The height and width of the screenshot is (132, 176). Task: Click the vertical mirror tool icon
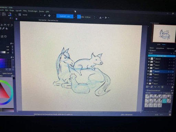(106, 18)
